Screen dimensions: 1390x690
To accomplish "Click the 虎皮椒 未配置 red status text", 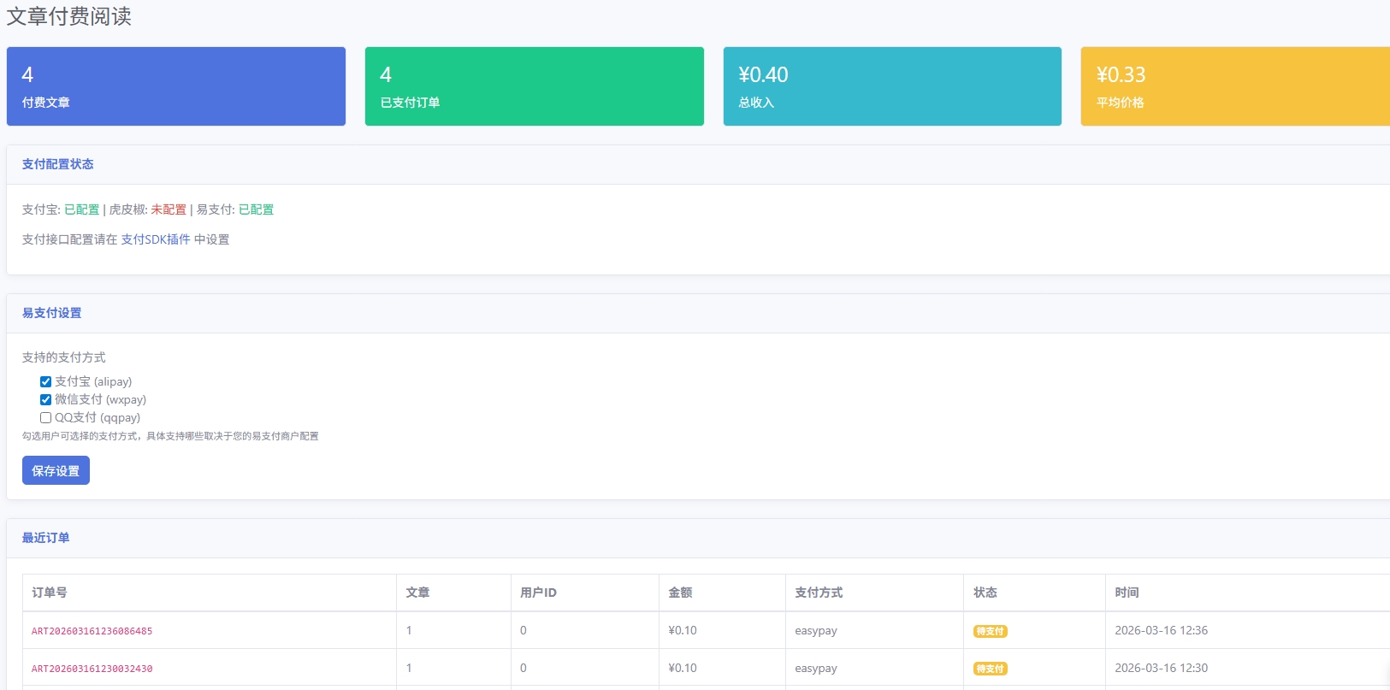I will tap(168, 209).
